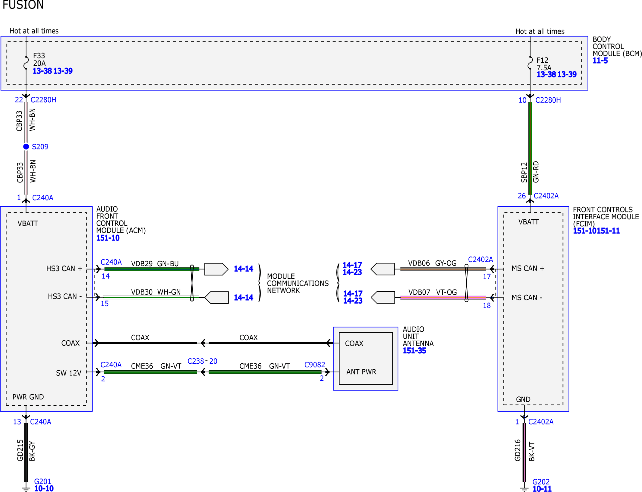Click the off-page arrow on the VDB29 line
The height and width of the screenshot is (492, 642).
(x=216, y=269)
